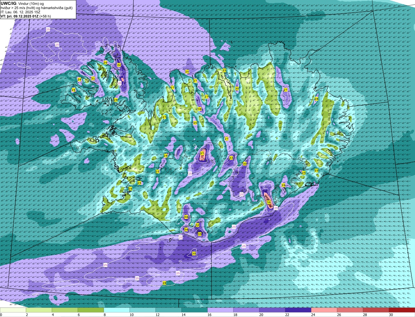Viewport: 415px width, 317px height.
Task: Select the 24–26 m/s pink legend swatch
Action: [x=324, y=310]
